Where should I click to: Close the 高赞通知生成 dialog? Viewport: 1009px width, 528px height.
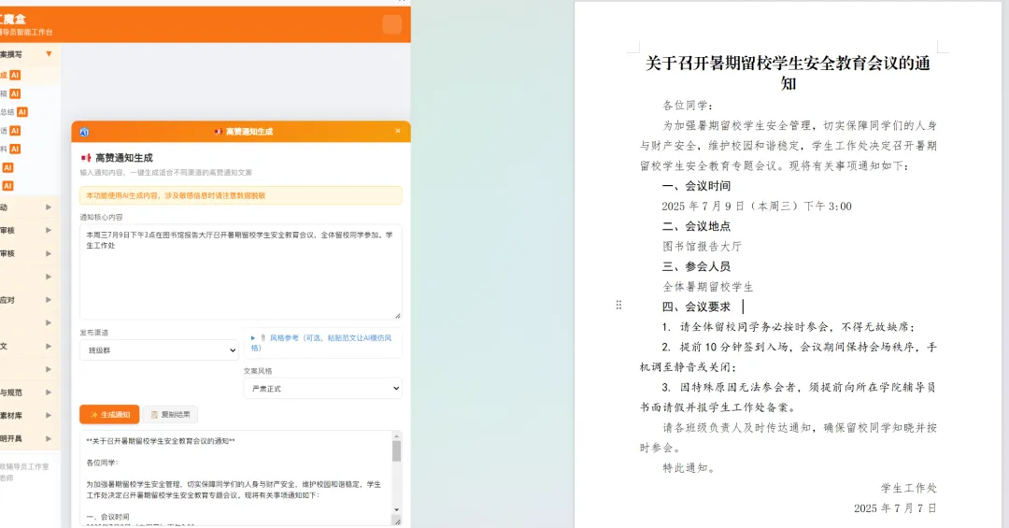click(x=398, y=131)
